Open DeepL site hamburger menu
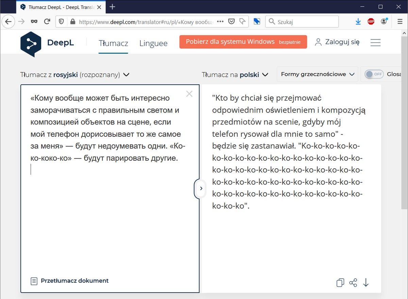 (x=375, y=42)
